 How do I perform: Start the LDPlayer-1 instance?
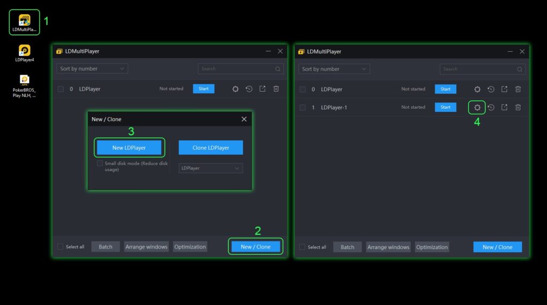tap(446, 107)
